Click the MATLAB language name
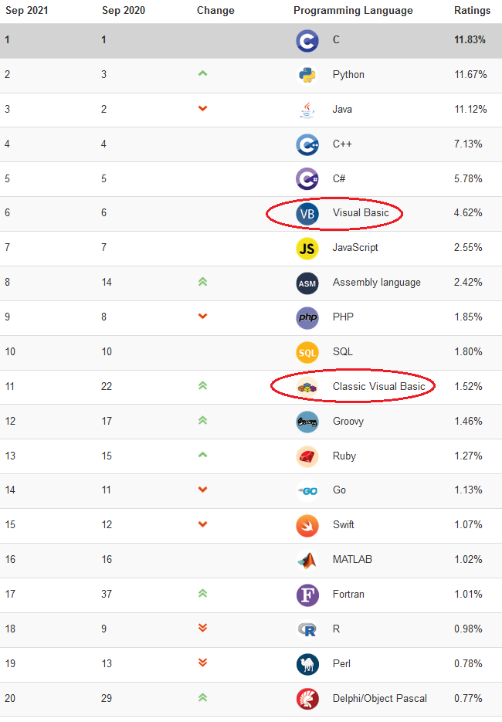The width and height of the screenshot is (502, 722). click(352, 560)
